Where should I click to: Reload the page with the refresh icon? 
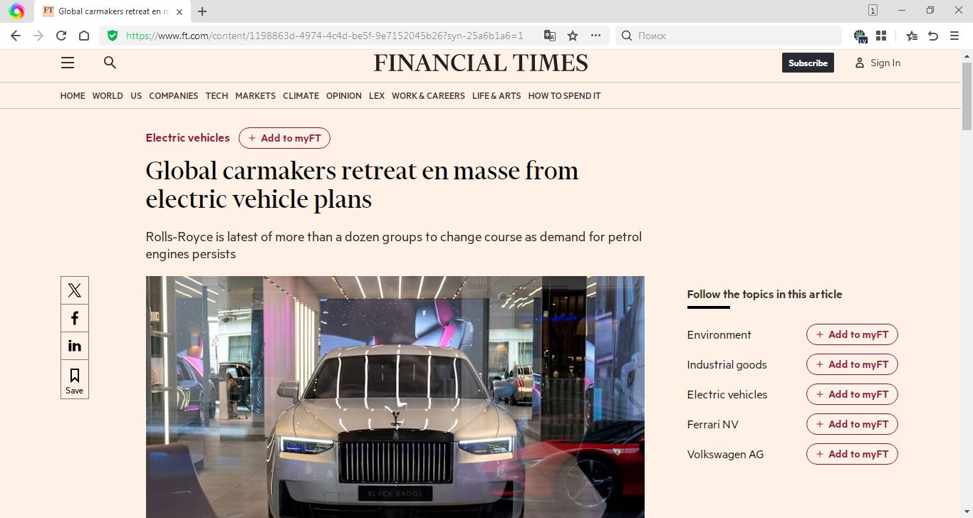(x=61, y=36)
